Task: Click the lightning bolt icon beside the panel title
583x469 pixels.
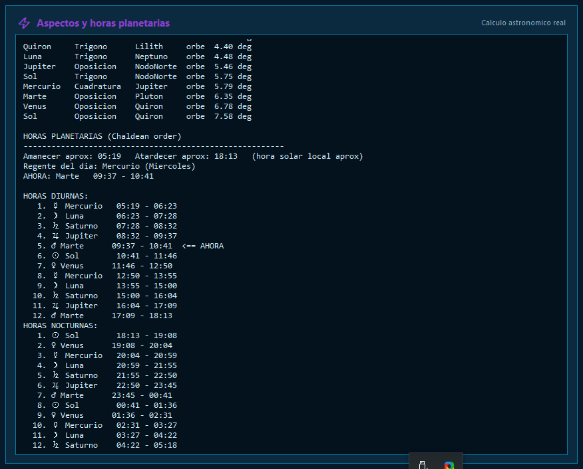Action: (24, 23)
